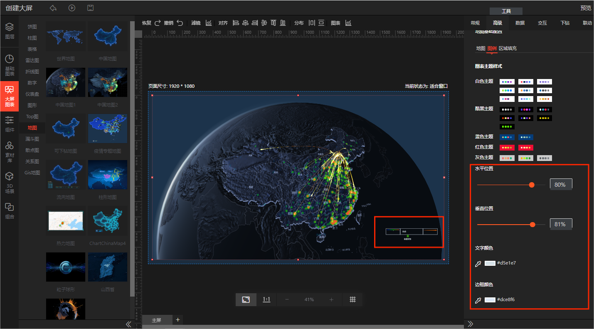The height and width of the screenshot is (329, 594).
Task: Click the 撤销 undo arrow icon
Action: (x=180, y=23)
